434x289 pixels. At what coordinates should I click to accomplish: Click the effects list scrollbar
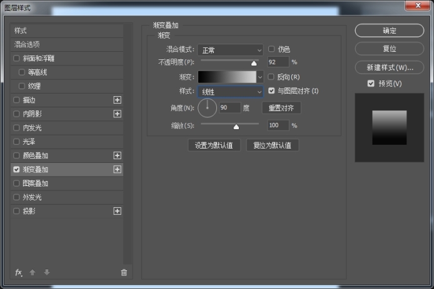click(x=128, y=144)
